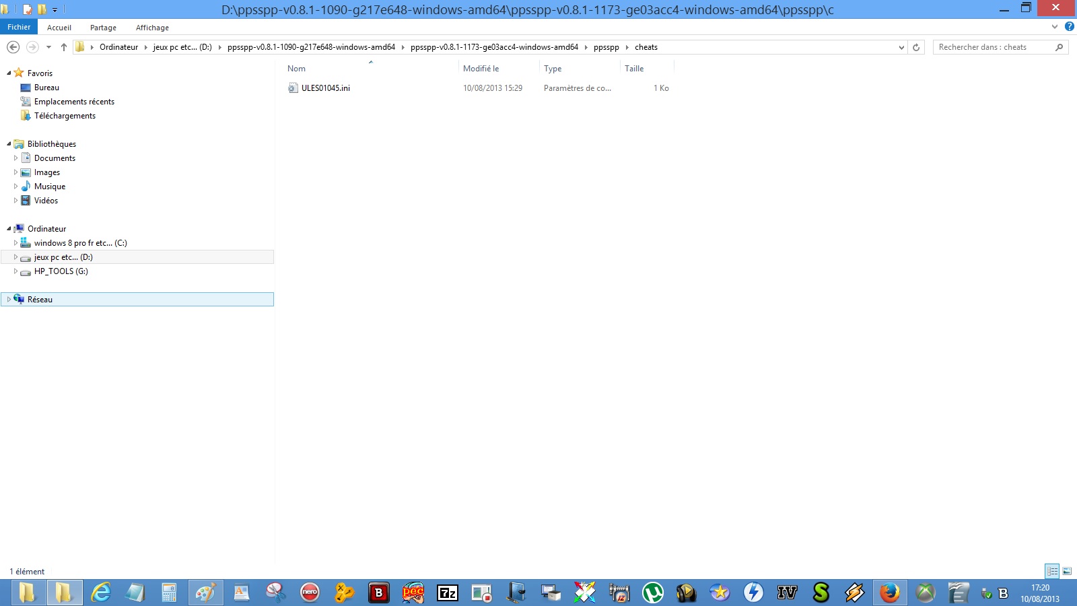Expand the Documents library node
1077x606 pixels.
(x=15, y=158)
